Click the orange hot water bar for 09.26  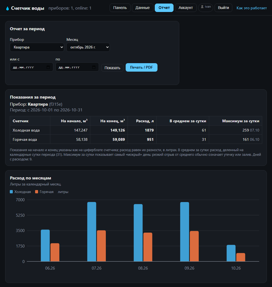click(x=194, y=246)
